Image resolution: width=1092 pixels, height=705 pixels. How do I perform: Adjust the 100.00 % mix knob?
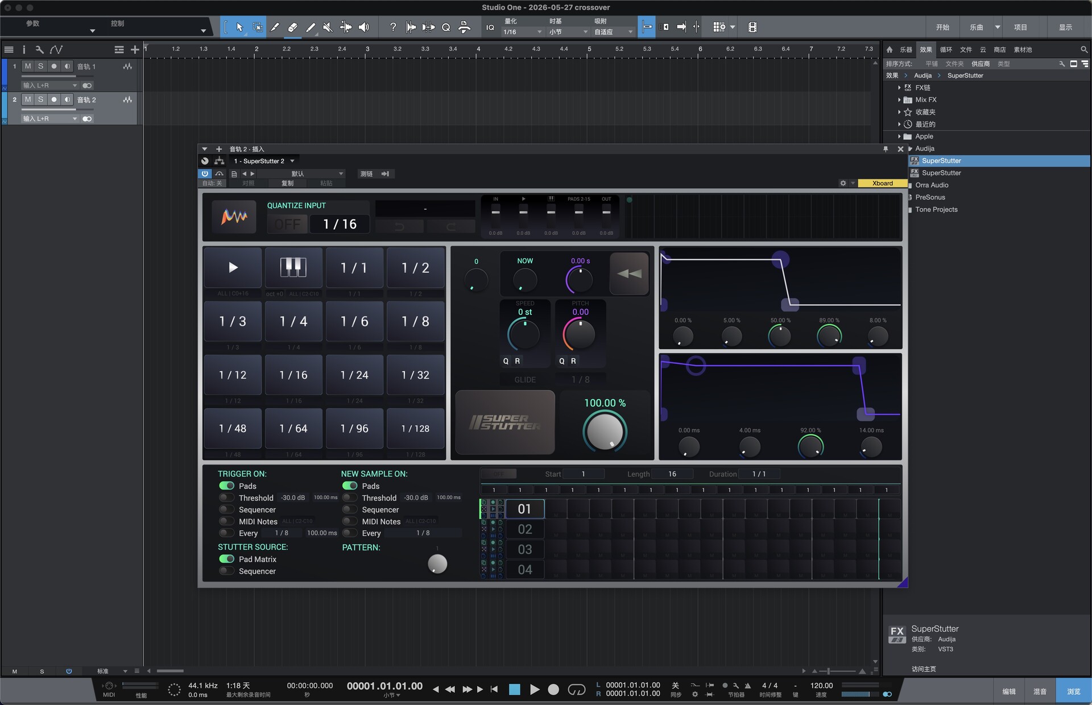605,431
